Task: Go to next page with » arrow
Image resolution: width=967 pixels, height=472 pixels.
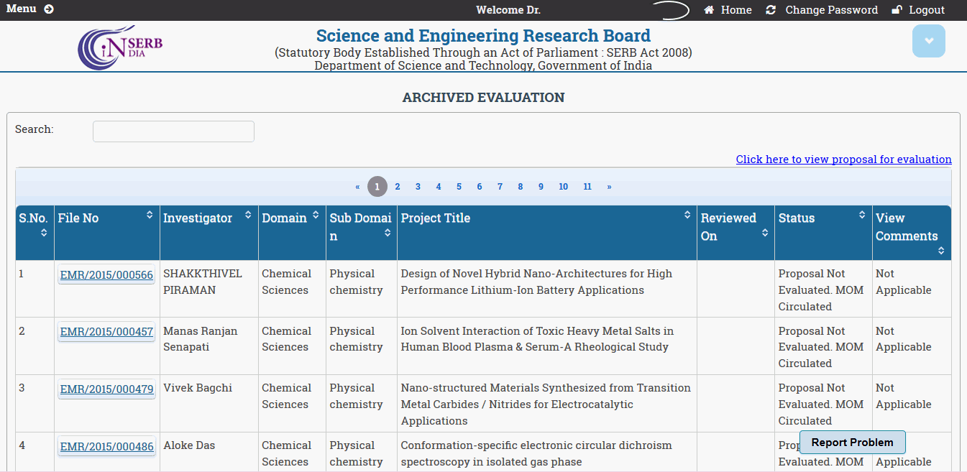Action: tap(609, 187)
